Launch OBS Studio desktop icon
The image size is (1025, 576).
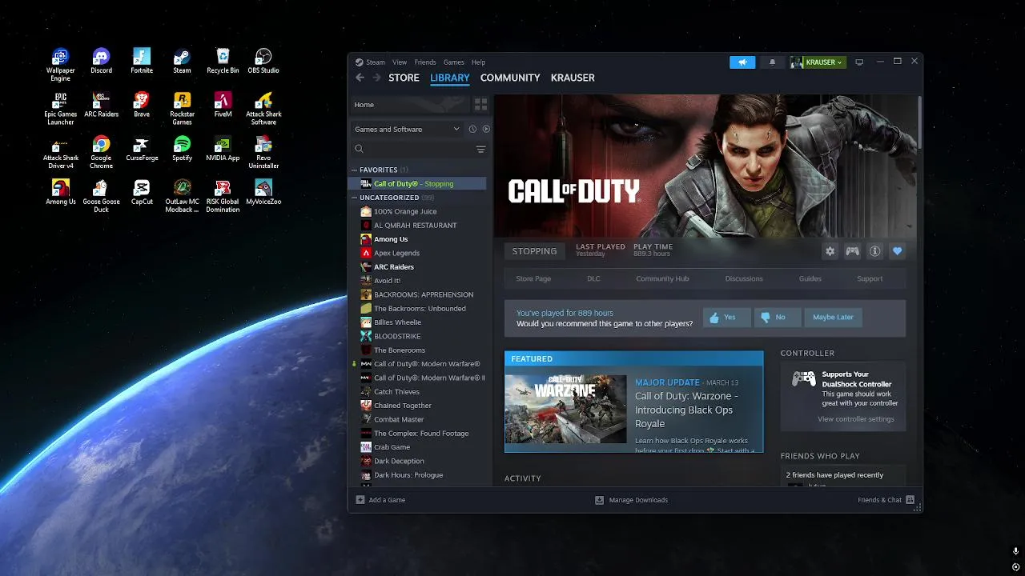click(263, 62)
